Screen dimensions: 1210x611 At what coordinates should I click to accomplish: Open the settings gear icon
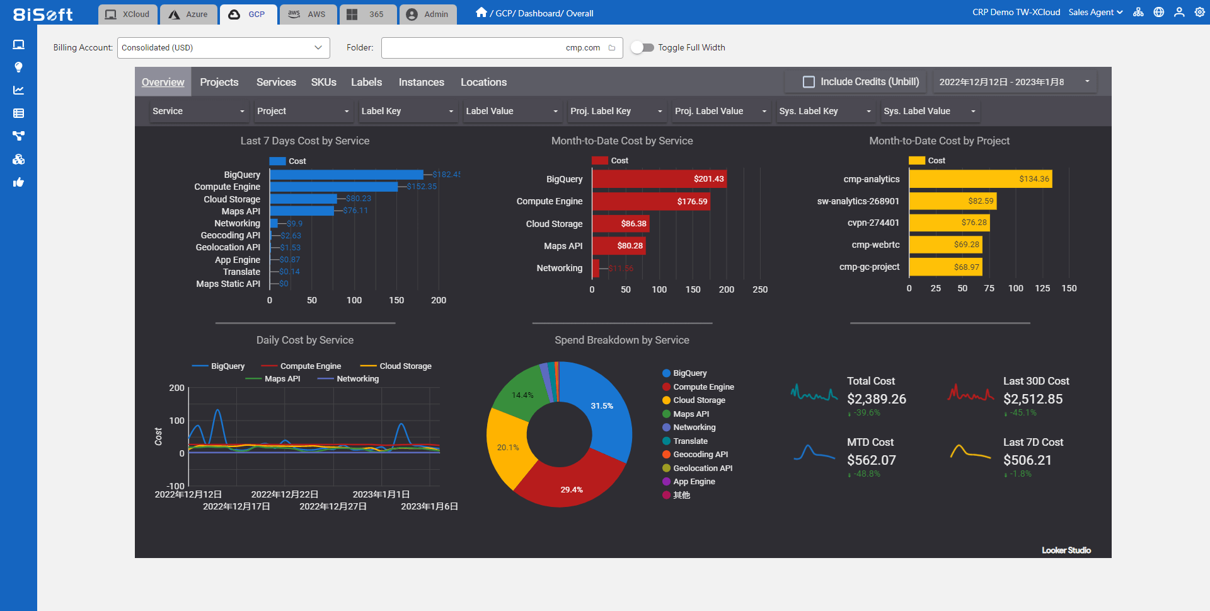tap(1200, 12)
